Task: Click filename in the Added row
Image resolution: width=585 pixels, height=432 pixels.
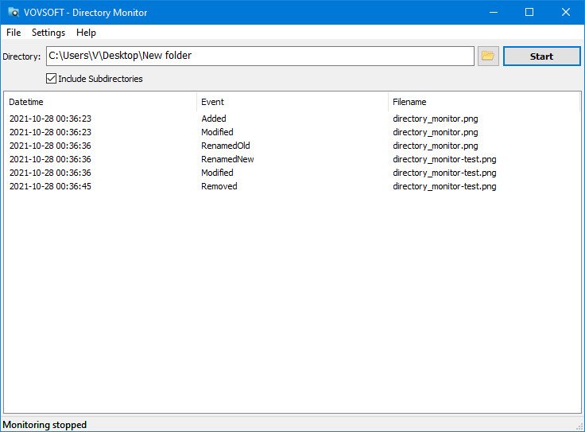Action: coord(435,119)
